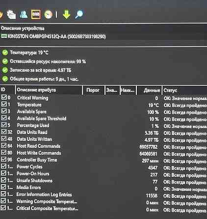Toggle the Power Cycles checkbox
The image size is (207, 219).
(x=3, y=166)
